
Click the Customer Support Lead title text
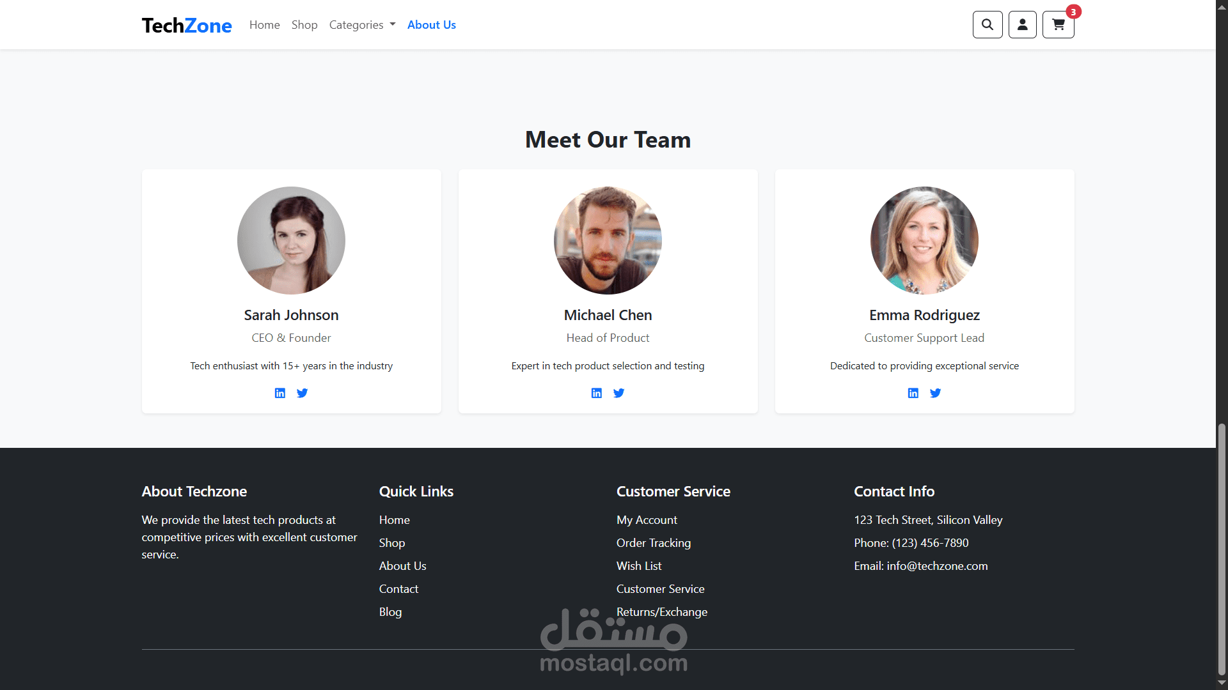925,338
